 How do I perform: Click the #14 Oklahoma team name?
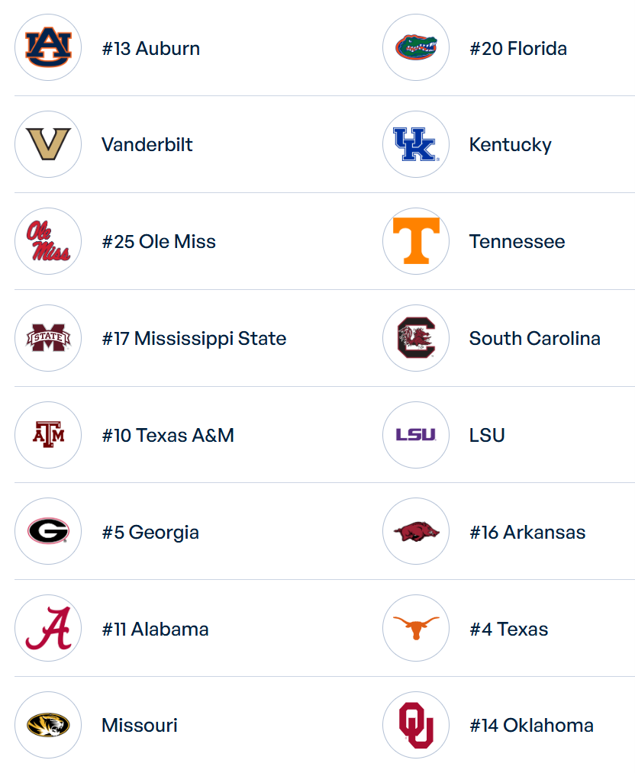tap(531, 725)
